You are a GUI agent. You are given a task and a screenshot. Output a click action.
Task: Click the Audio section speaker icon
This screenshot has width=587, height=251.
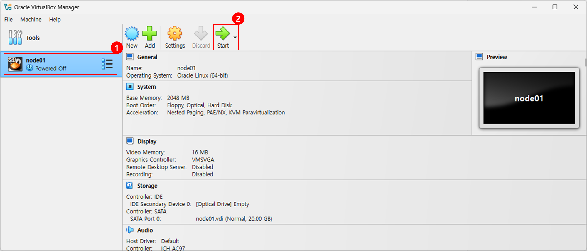(130, 230)
